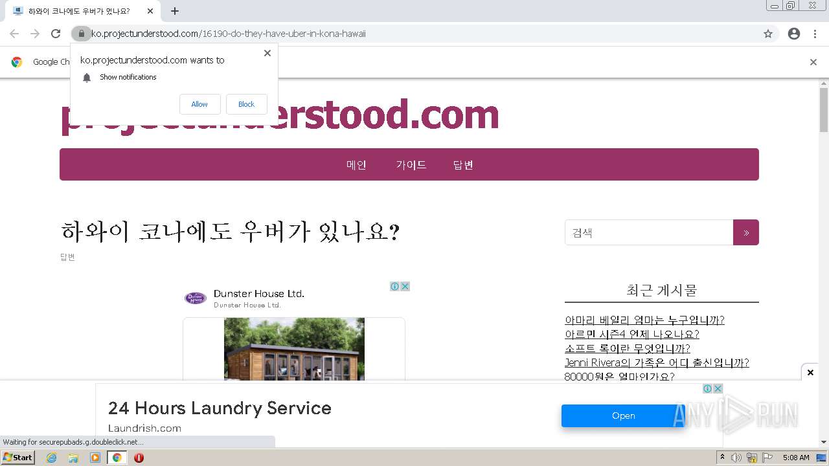
Task: Allow notifications from ko.projectunderstood.com
Action: pos(199,104)
